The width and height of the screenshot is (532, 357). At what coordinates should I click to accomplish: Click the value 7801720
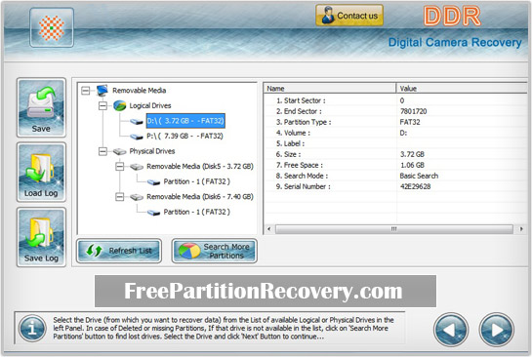413,111
